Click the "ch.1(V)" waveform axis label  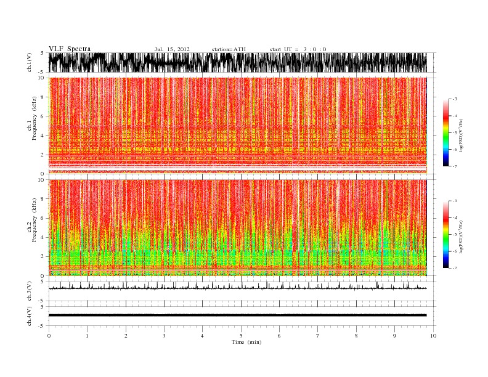pos(30,62)
